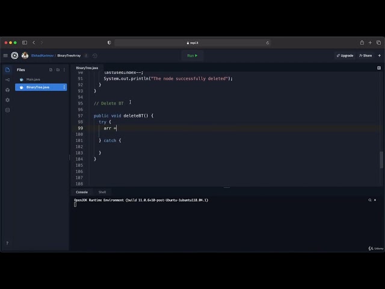Click the BinaryTreeArray project name
The width and height of the screenshot is (385, 289).
69,55
